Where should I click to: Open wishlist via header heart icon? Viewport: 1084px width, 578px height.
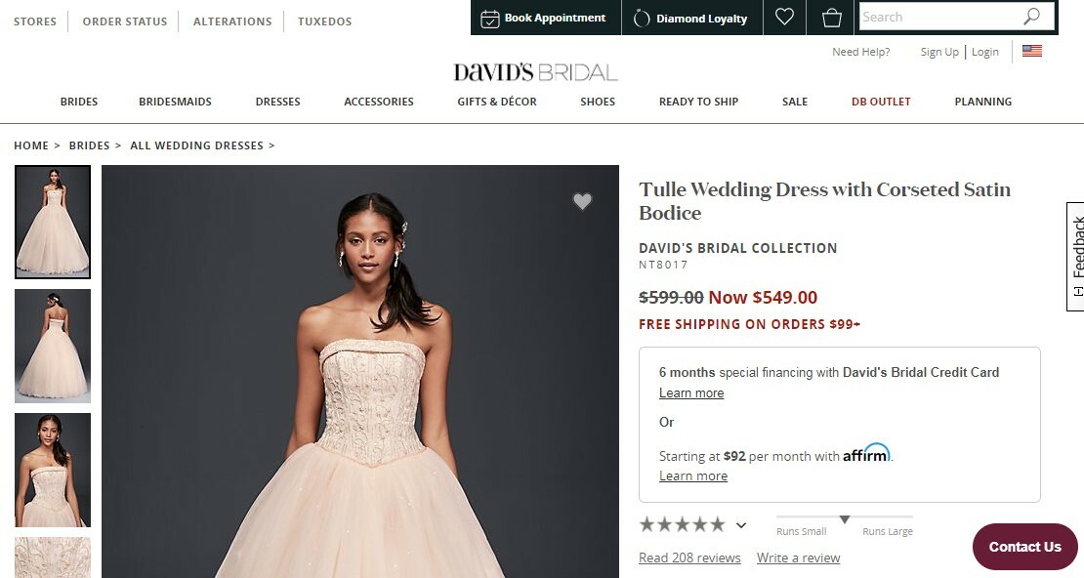coord(784,17)
